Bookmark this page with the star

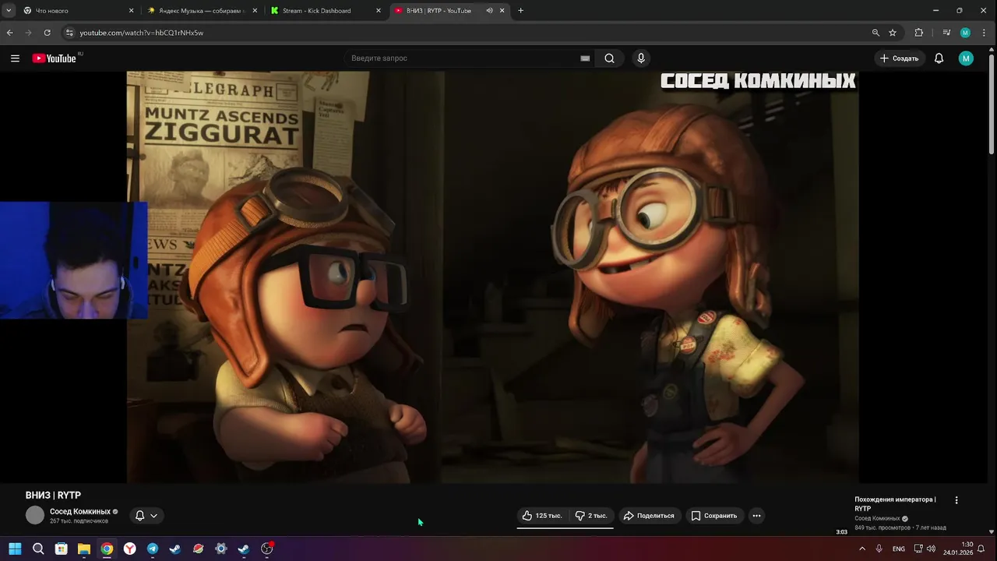[893, 33]
